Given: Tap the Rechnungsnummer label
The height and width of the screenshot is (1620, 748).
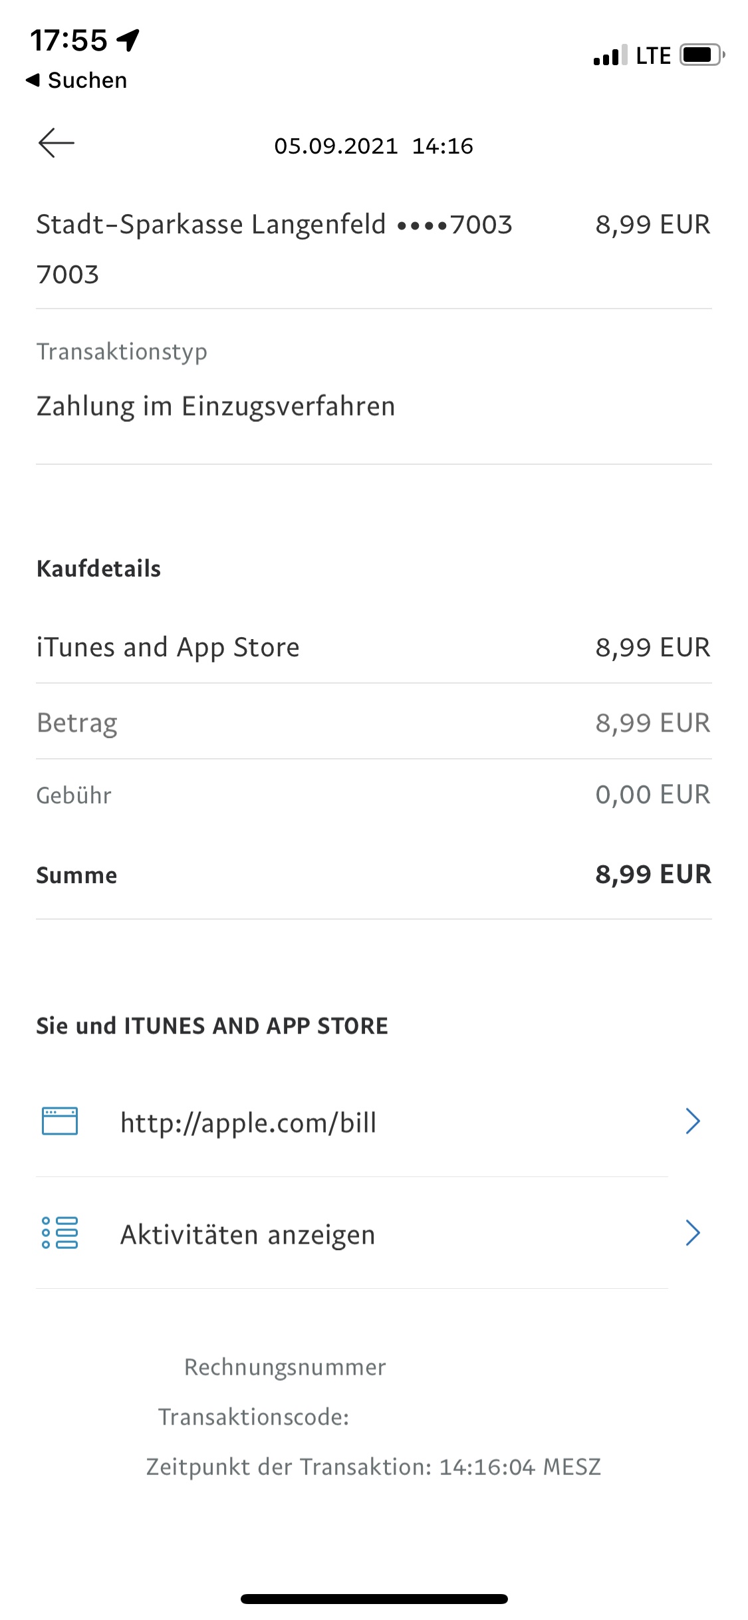Looking at the screenshot, I should coord(285,1367).
